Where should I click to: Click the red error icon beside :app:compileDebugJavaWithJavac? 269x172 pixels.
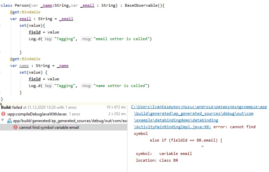[3, 114]
